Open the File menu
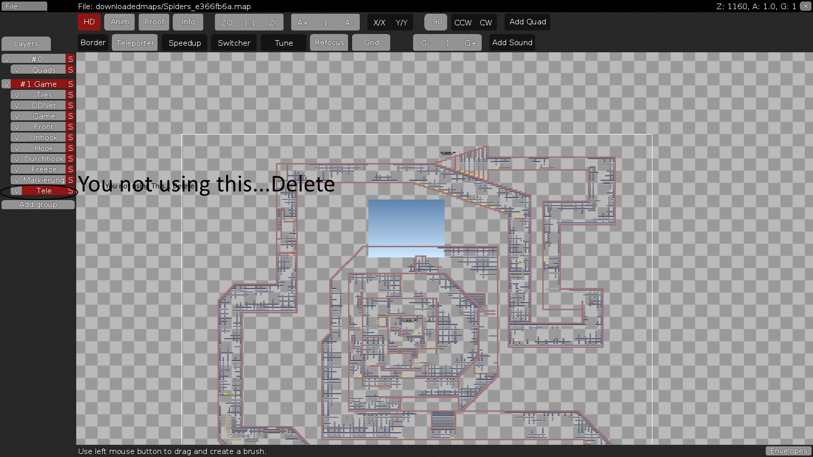 tap(24, 6)
